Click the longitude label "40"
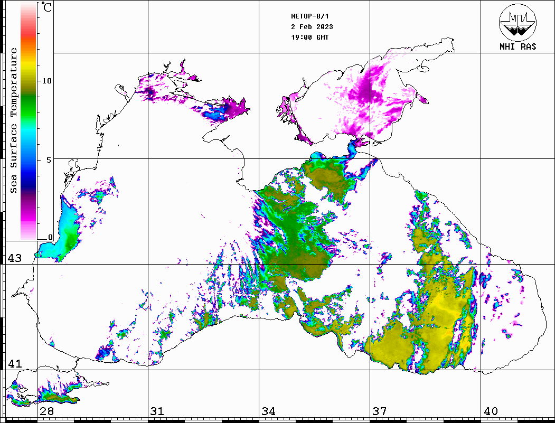The image size is (555, 423). click(491, 411)
